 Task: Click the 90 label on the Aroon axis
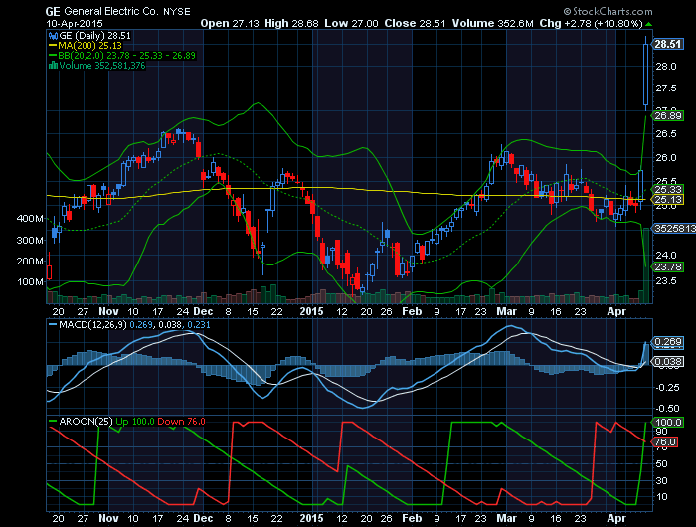point(661,432)
